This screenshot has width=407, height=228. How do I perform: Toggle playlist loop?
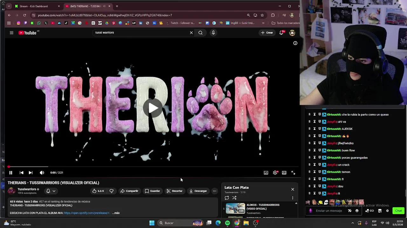coord(227,198)
